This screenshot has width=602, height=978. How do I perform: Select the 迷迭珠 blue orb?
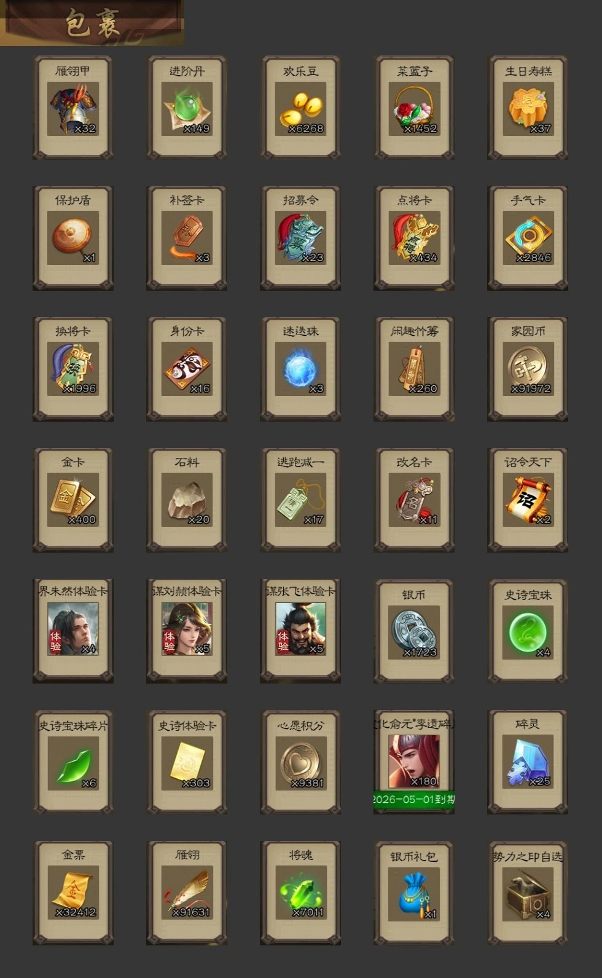point(300,369)
